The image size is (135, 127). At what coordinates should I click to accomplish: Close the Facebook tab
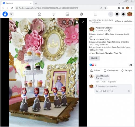tap(31, 3)
